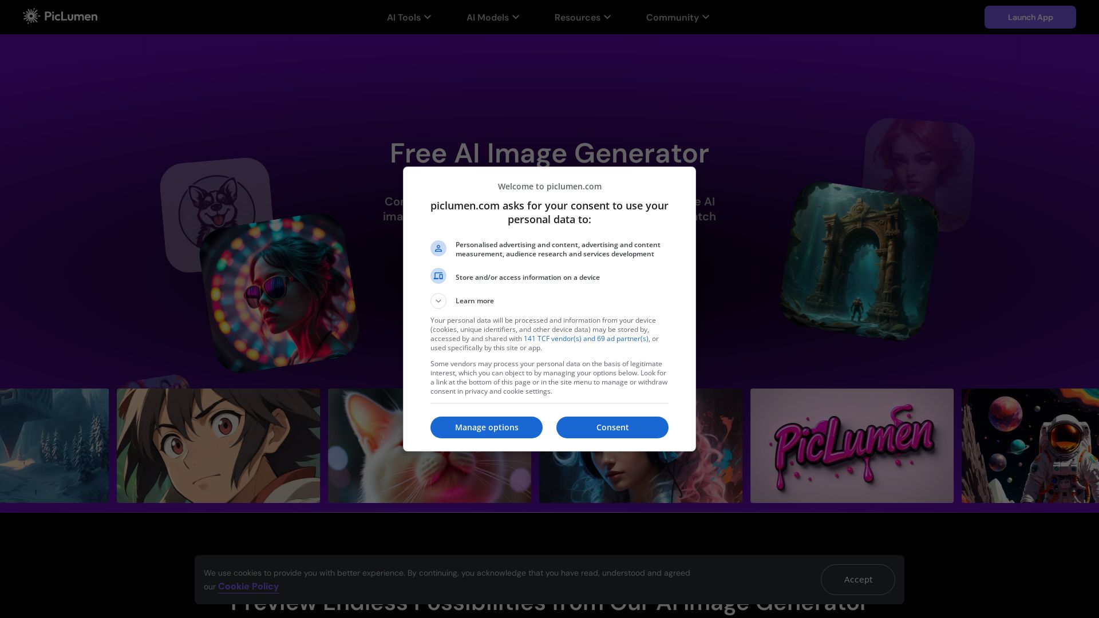Click the PicLumen logo icon

tap(31, 17)
